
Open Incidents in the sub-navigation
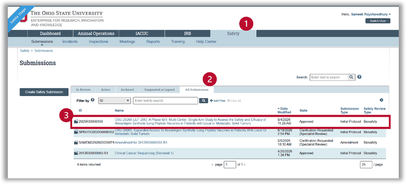[70, 41]
